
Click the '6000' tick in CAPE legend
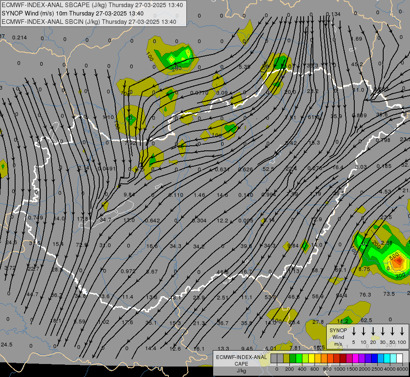(402, 369)
